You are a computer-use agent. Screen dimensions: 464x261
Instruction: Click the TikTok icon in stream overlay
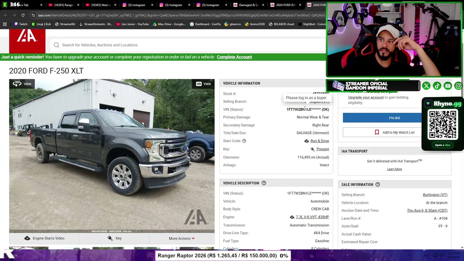tap(437, 86)
